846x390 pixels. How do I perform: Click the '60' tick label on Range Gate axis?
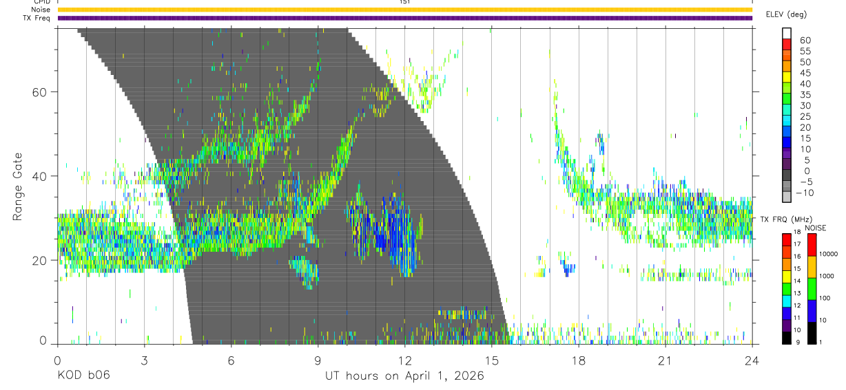coord(41,91)
